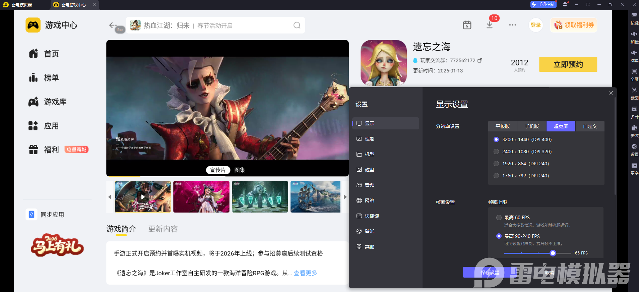This screenshot has width=639, height=292.
Task: Click 查看更多 link in game intro
Action: pyautogui.click(x=305, y=273)
